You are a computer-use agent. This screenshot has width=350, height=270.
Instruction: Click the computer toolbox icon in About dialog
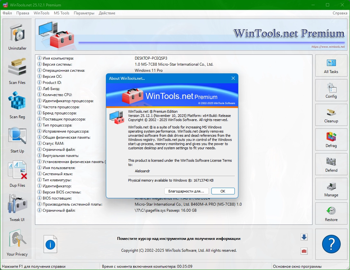tap(116, 117)
